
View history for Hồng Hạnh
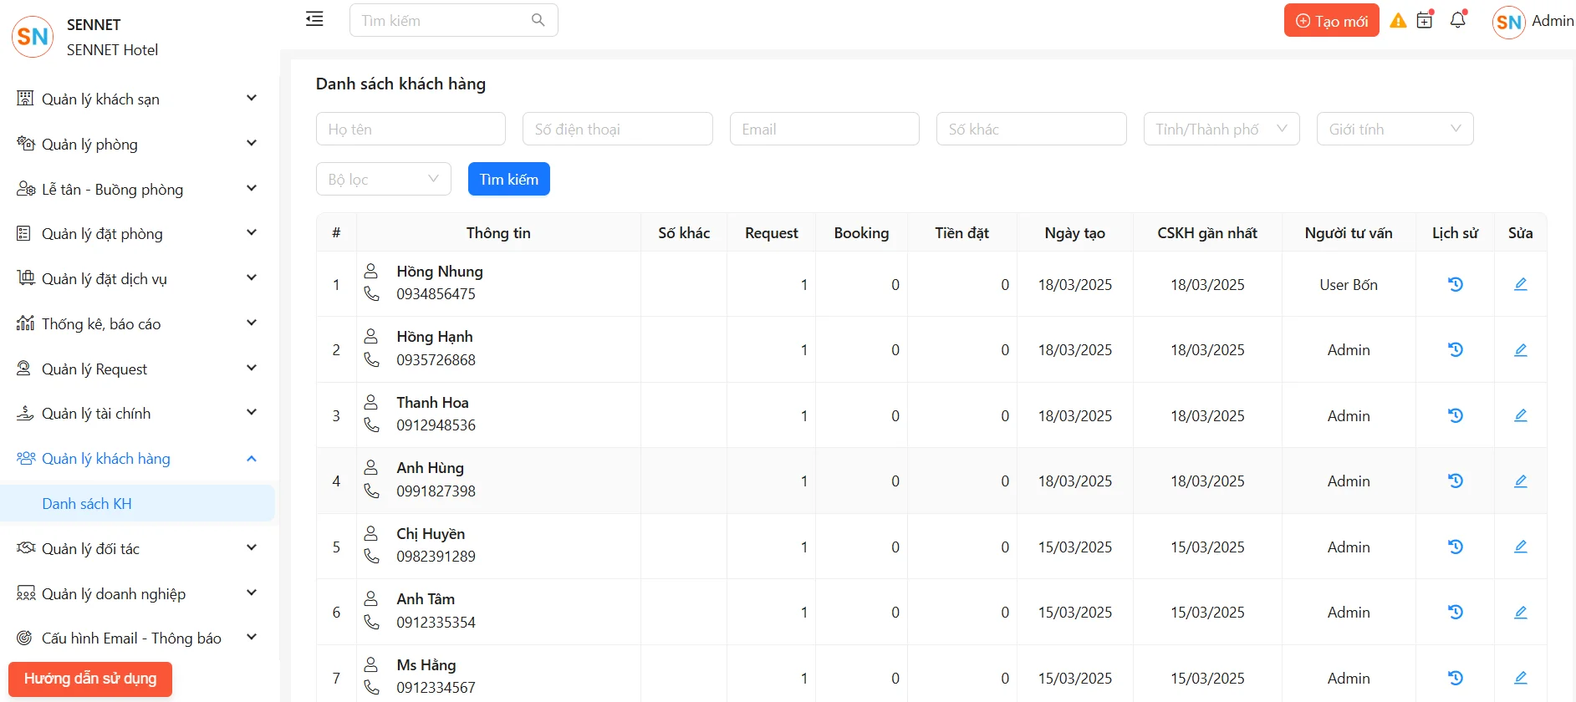1455,350
